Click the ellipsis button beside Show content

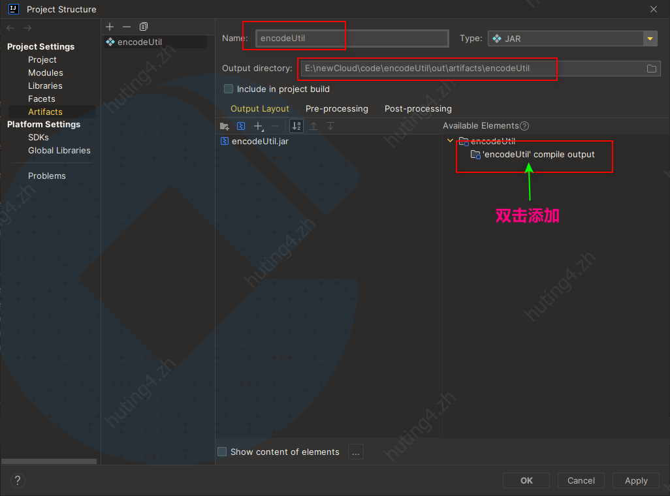pyautogui.click(x=356, y=452)
